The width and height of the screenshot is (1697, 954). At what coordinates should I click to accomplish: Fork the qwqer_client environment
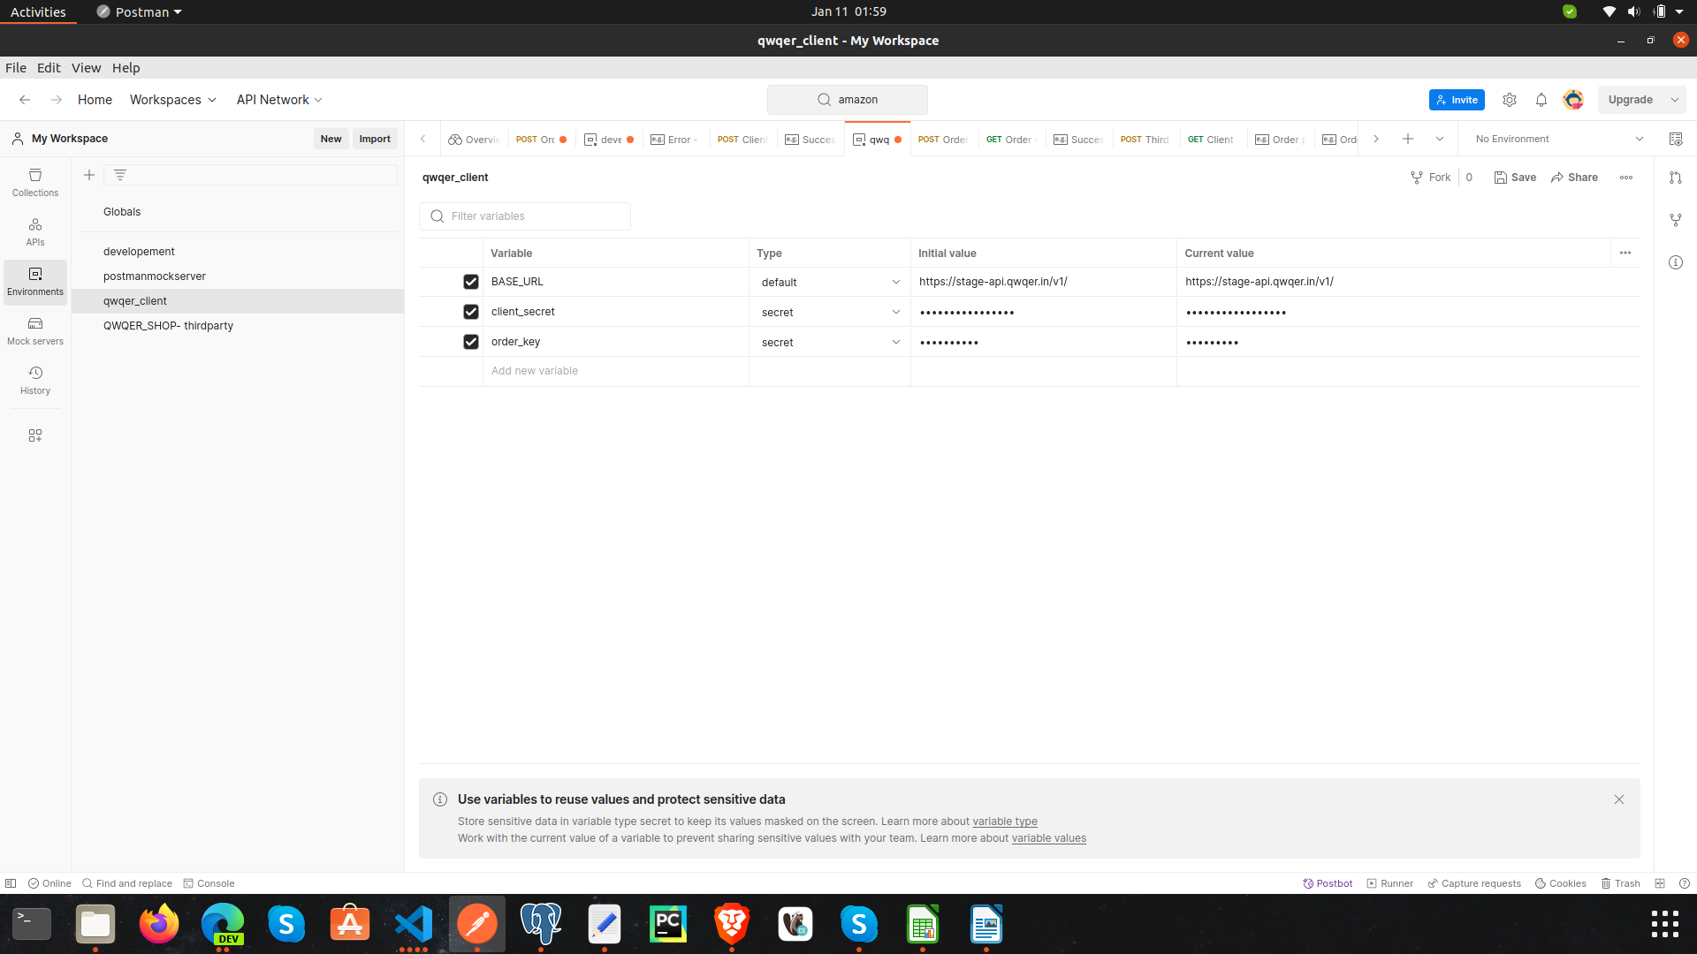pyautogui.click(x=1431, y=178)
